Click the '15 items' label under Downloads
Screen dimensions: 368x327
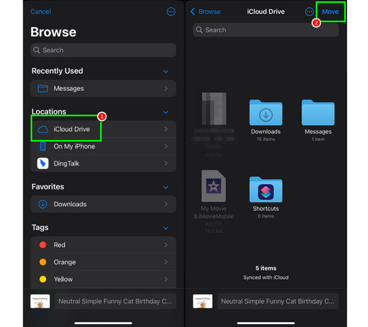click(x=266, y=139)
